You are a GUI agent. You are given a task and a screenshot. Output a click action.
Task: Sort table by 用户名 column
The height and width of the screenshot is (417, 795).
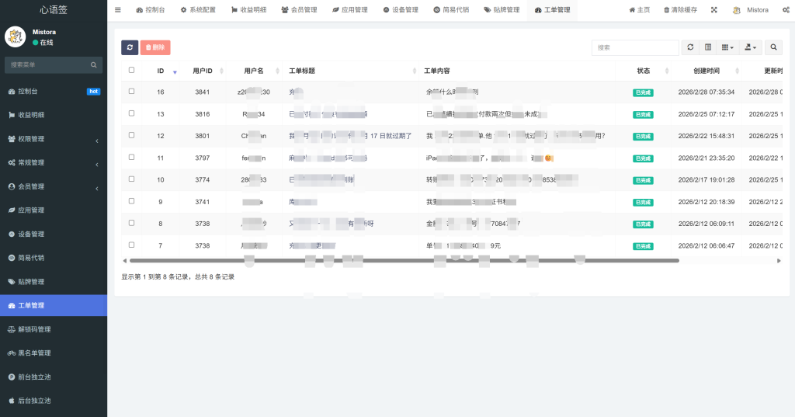(254, 71)
